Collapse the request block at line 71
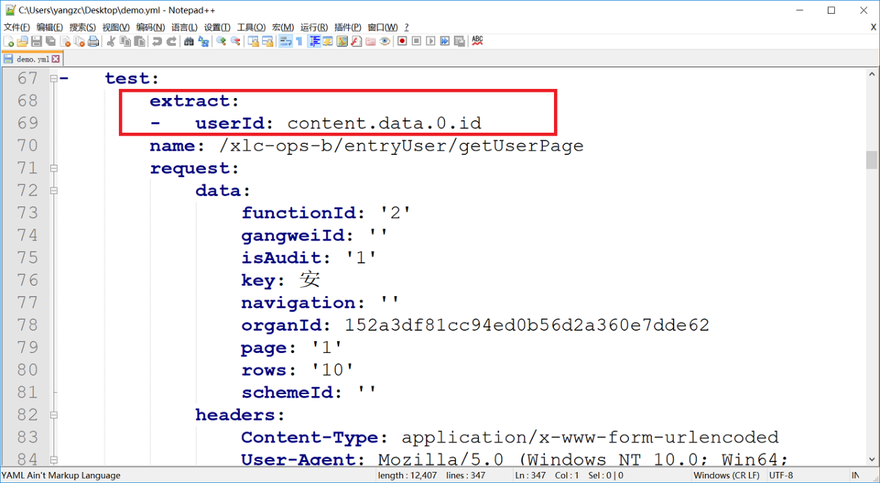This screenshot has width=880, height=483. click(54, 168)
